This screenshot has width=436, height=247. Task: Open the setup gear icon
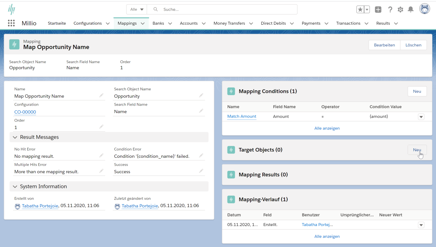(400, 9)
